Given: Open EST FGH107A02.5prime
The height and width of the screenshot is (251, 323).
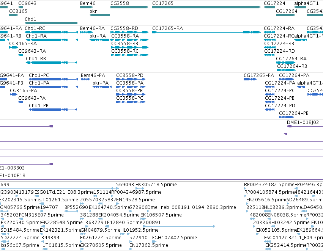Looking at the screenshot, I should (x=175, y=238).
